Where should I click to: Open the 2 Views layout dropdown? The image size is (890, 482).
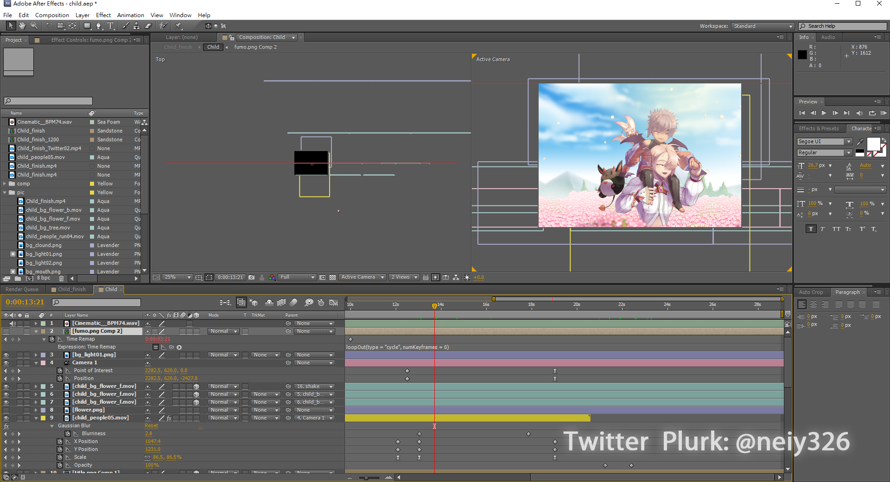point(404,277)
